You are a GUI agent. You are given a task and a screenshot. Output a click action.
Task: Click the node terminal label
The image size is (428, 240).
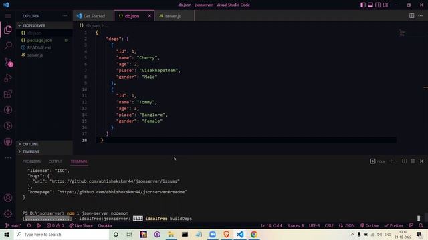click(378, 161)
